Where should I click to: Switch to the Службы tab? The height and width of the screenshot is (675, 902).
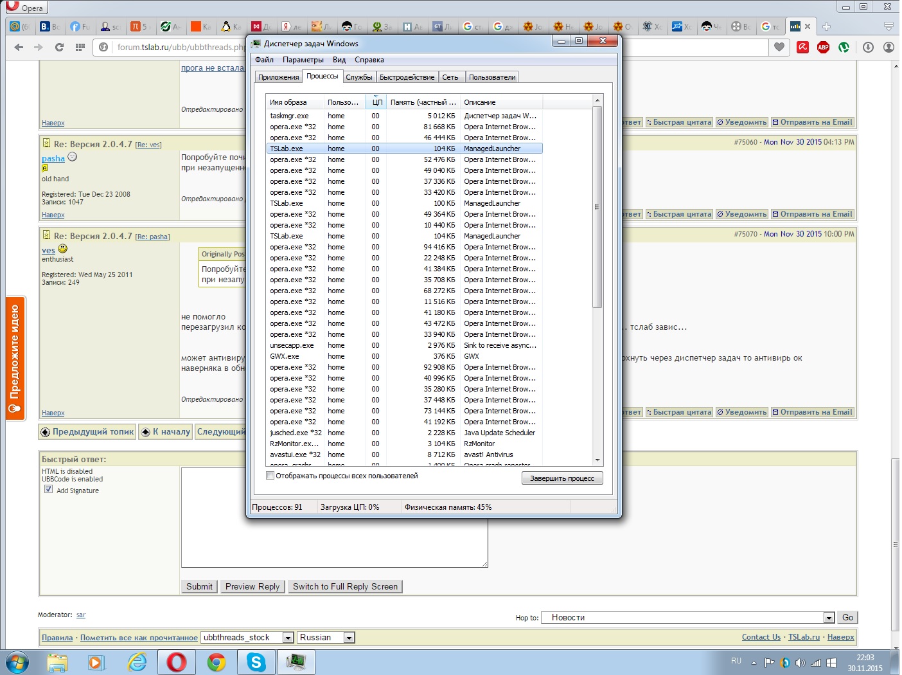click(358, 77)
